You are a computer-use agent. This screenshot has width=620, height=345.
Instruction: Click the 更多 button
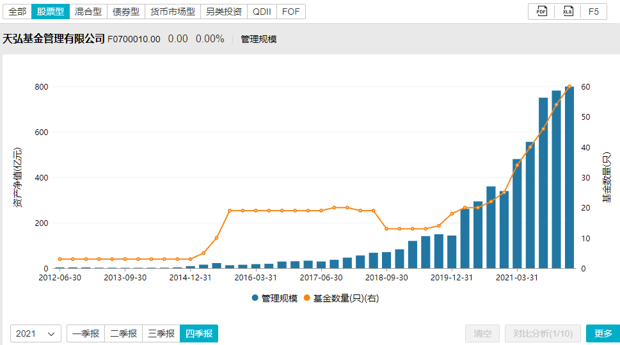[x=603, y=333]
